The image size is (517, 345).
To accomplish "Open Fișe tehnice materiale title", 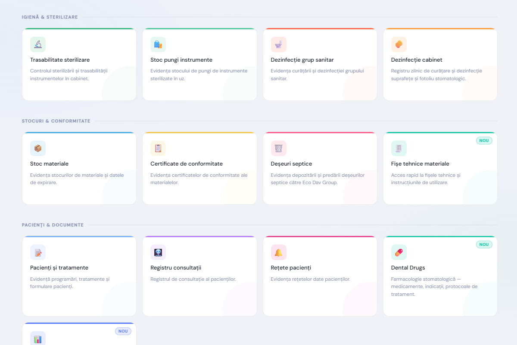I will [420, 164].
